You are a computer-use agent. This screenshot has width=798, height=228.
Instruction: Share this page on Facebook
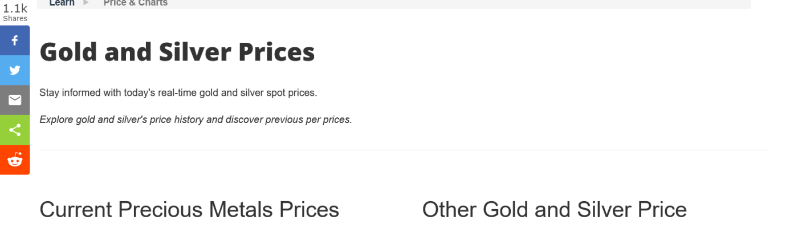coord(15,40)
